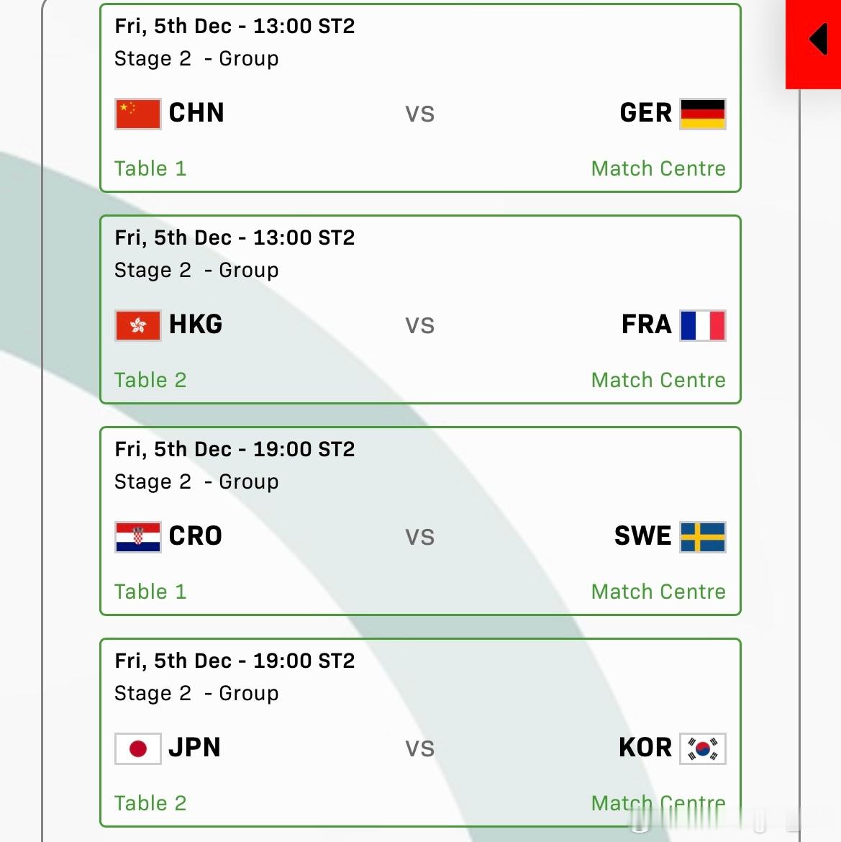Viewport: 841px width, 842px height.
Task: Open Match Centre for HKG vs FRA
Action: (658, 380)
